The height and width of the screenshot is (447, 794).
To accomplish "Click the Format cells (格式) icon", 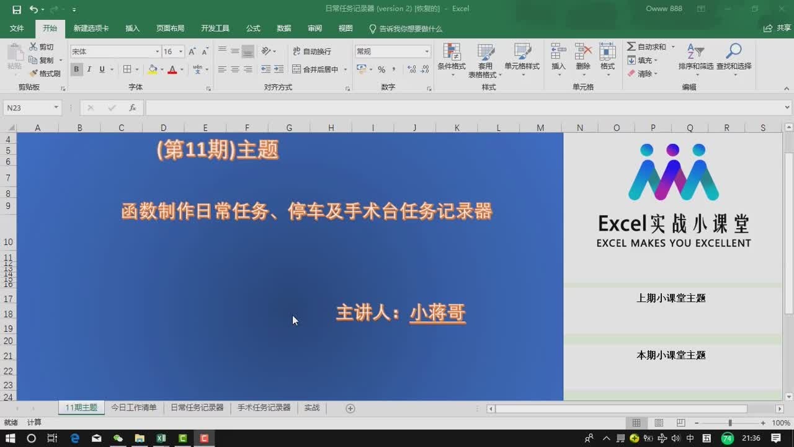I will [x=607, y=52].
